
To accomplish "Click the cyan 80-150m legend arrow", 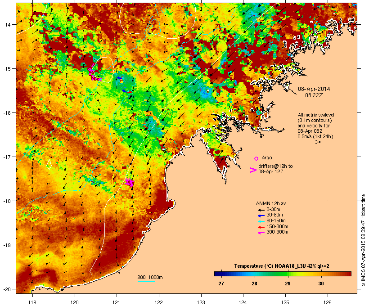I will coord(261,221).
